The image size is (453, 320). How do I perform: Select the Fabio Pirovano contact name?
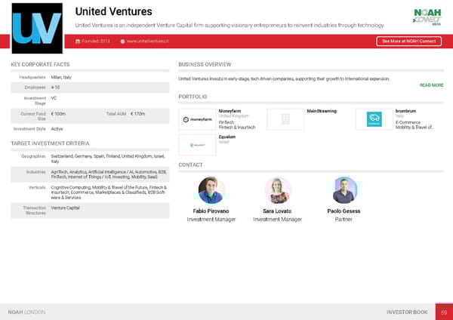click(211, 211)
